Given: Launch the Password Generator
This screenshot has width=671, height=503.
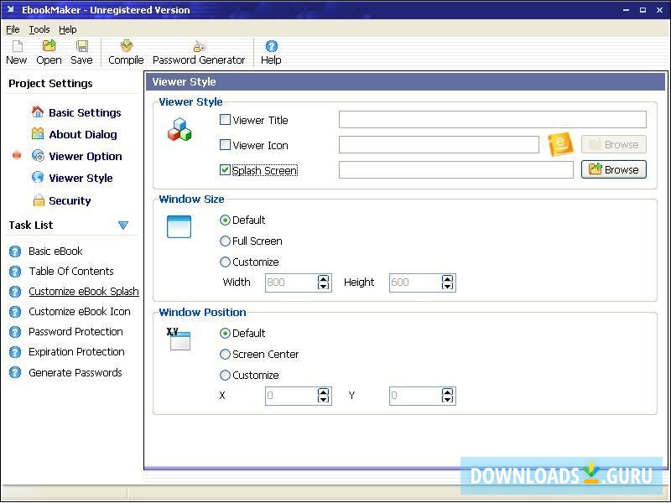Looking at the screenshot, I should tap(199, 51).
